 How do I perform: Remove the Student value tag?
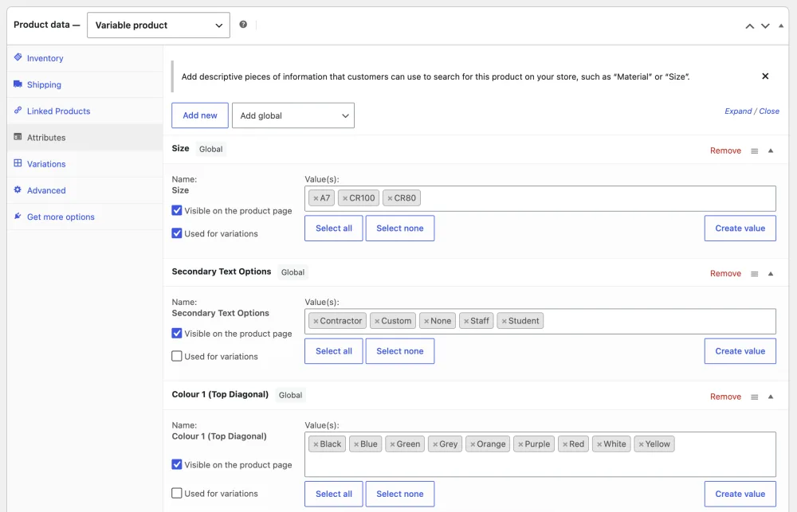coord(505,321)
